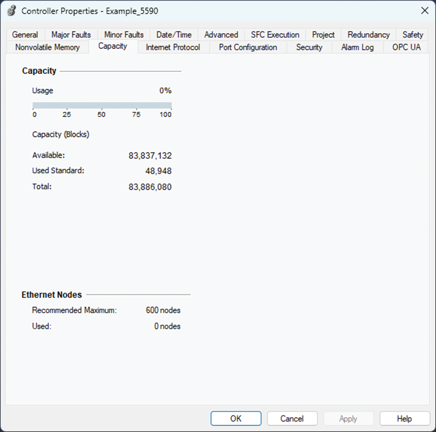Open the Advanced tab
The height and width of the screenshot is (432, 436).
(x=220, y=34)
